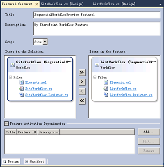Open the tab list overflow arrow

(160, 5)
